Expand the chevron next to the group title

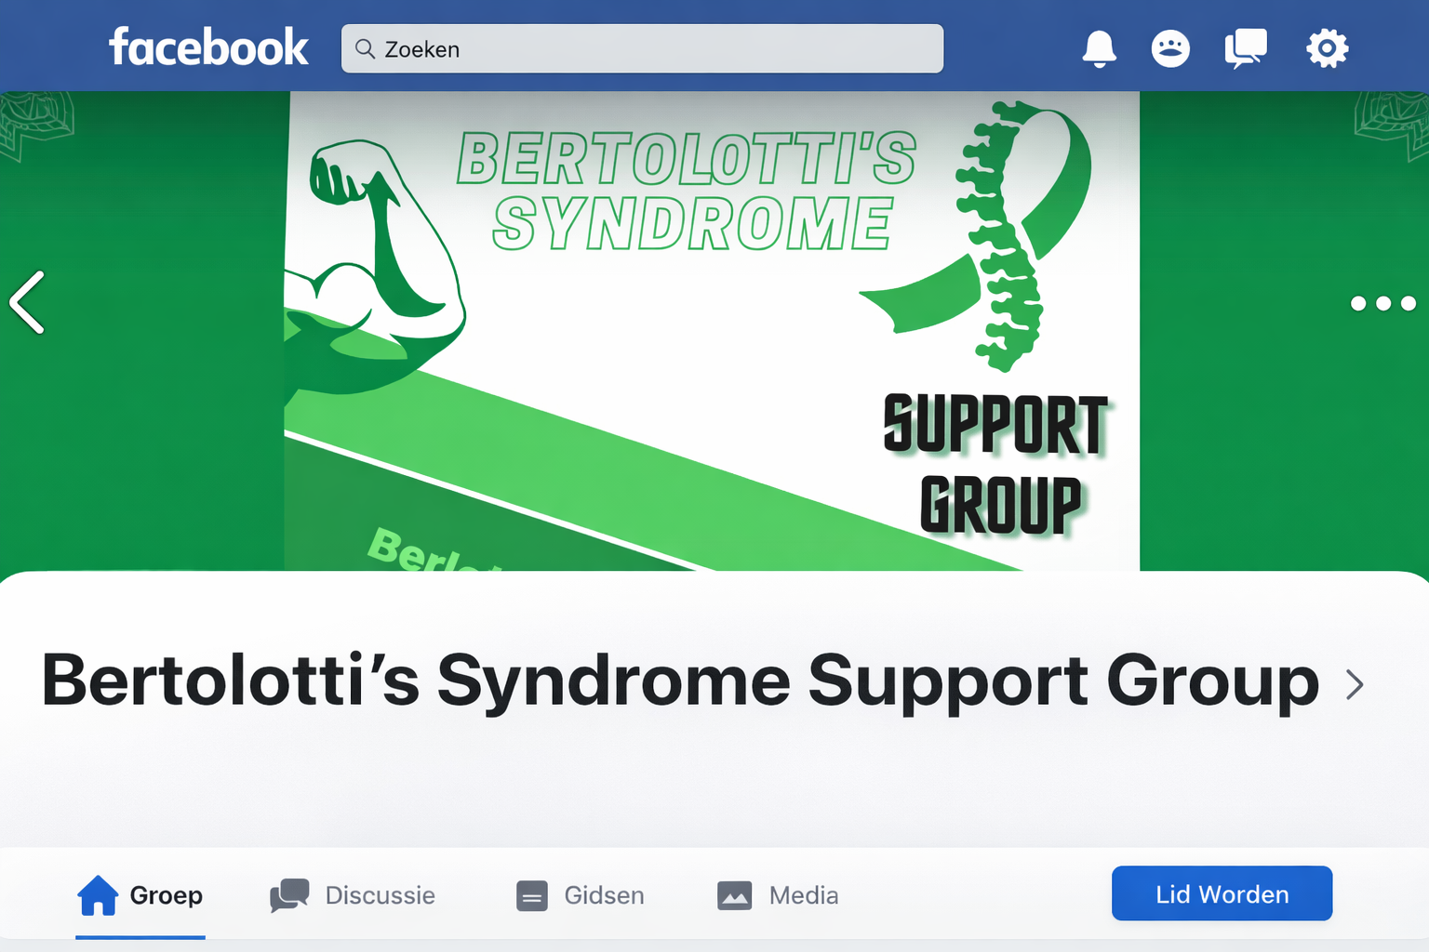click(1356, 685)
